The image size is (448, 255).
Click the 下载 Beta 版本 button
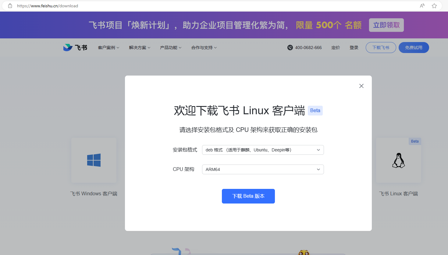click(x=248, y=196)
